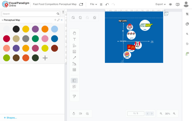Select the table insert tool

point(74,70)
